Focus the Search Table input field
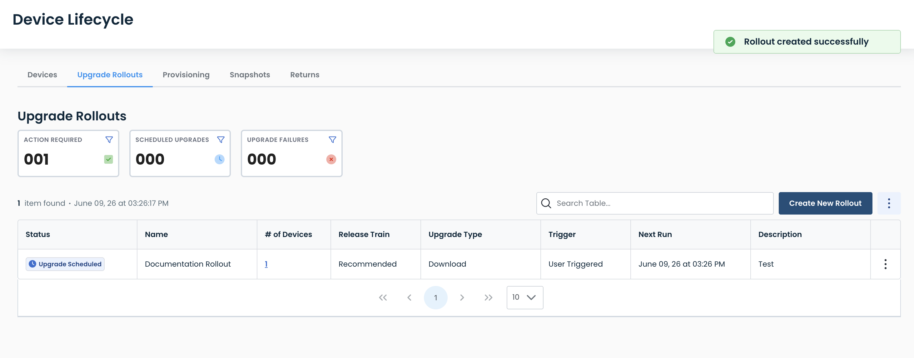Viewport: 914px width, 358px height. (x=655, y=203)
